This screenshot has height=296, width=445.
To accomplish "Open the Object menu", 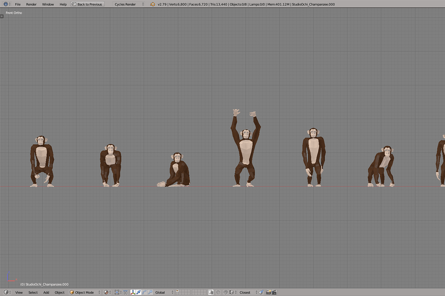I will tap(60, 292).
